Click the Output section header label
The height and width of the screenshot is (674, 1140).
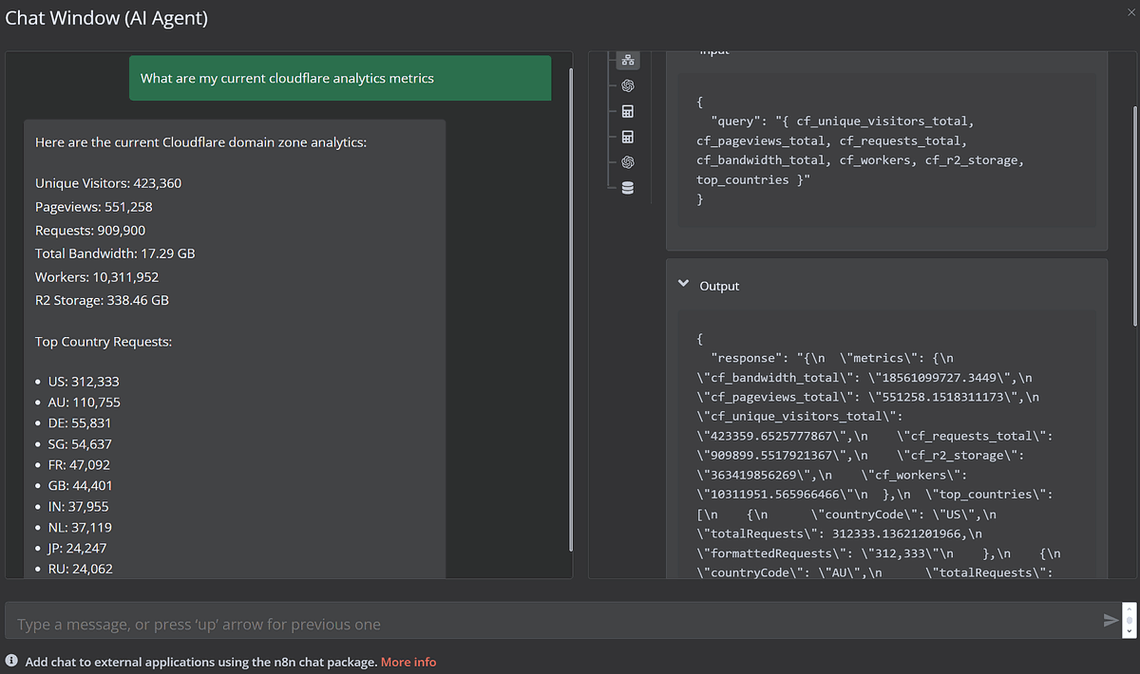719,286
